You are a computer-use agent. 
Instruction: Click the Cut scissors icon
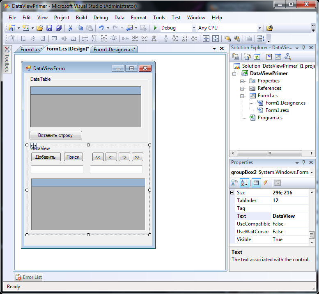[70, 28]
